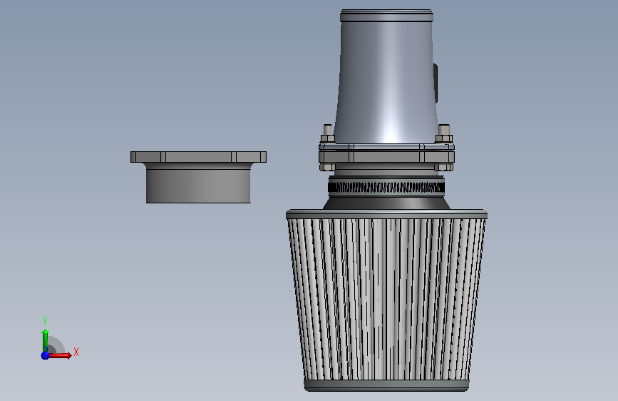Image resolution: width=618 pixels, height=401 pixels.
Task: Pick the lower left bolt head under the flange
Action: coord(327,167)
